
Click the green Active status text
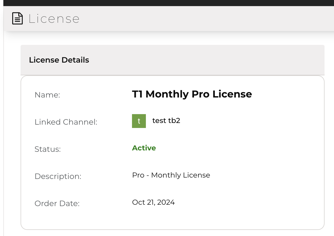(144, 148)
